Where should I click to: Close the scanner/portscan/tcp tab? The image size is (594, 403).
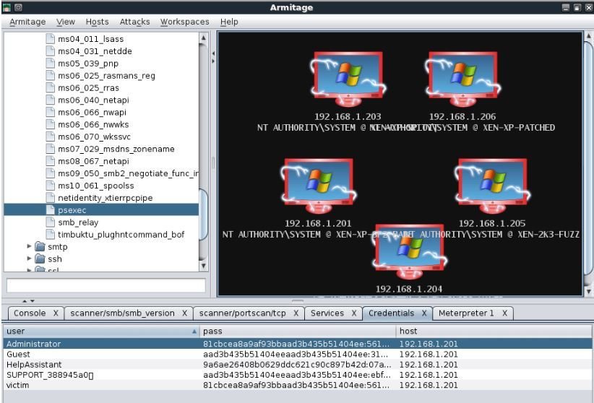pos(296,313)
